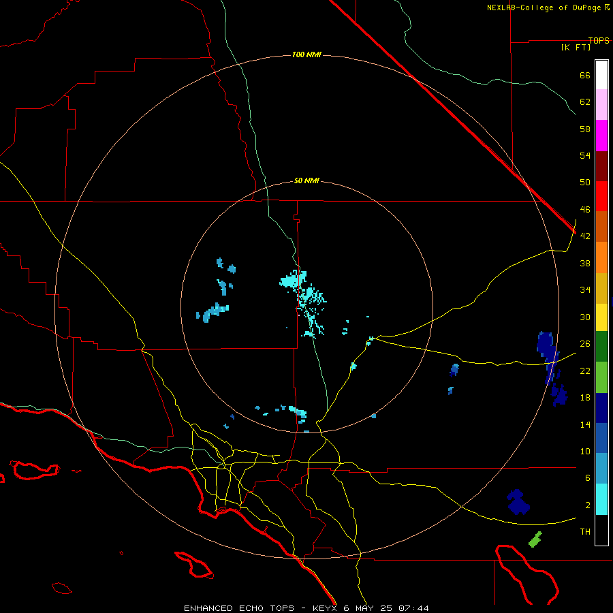Image resolution: width=613 pixels, height=613 pixels.
Task: Click the "TH" threshold label
Action: (x=585, y=532)
